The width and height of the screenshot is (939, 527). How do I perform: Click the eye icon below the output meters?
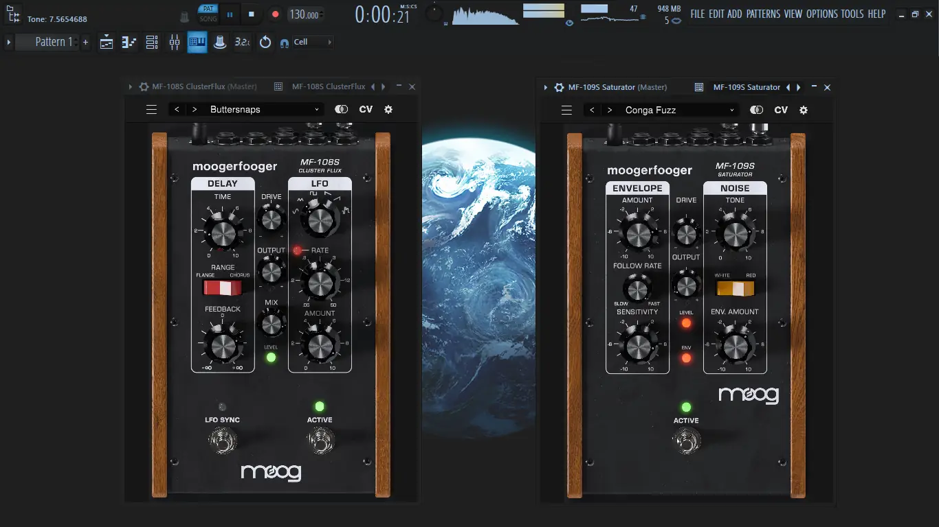569,23
